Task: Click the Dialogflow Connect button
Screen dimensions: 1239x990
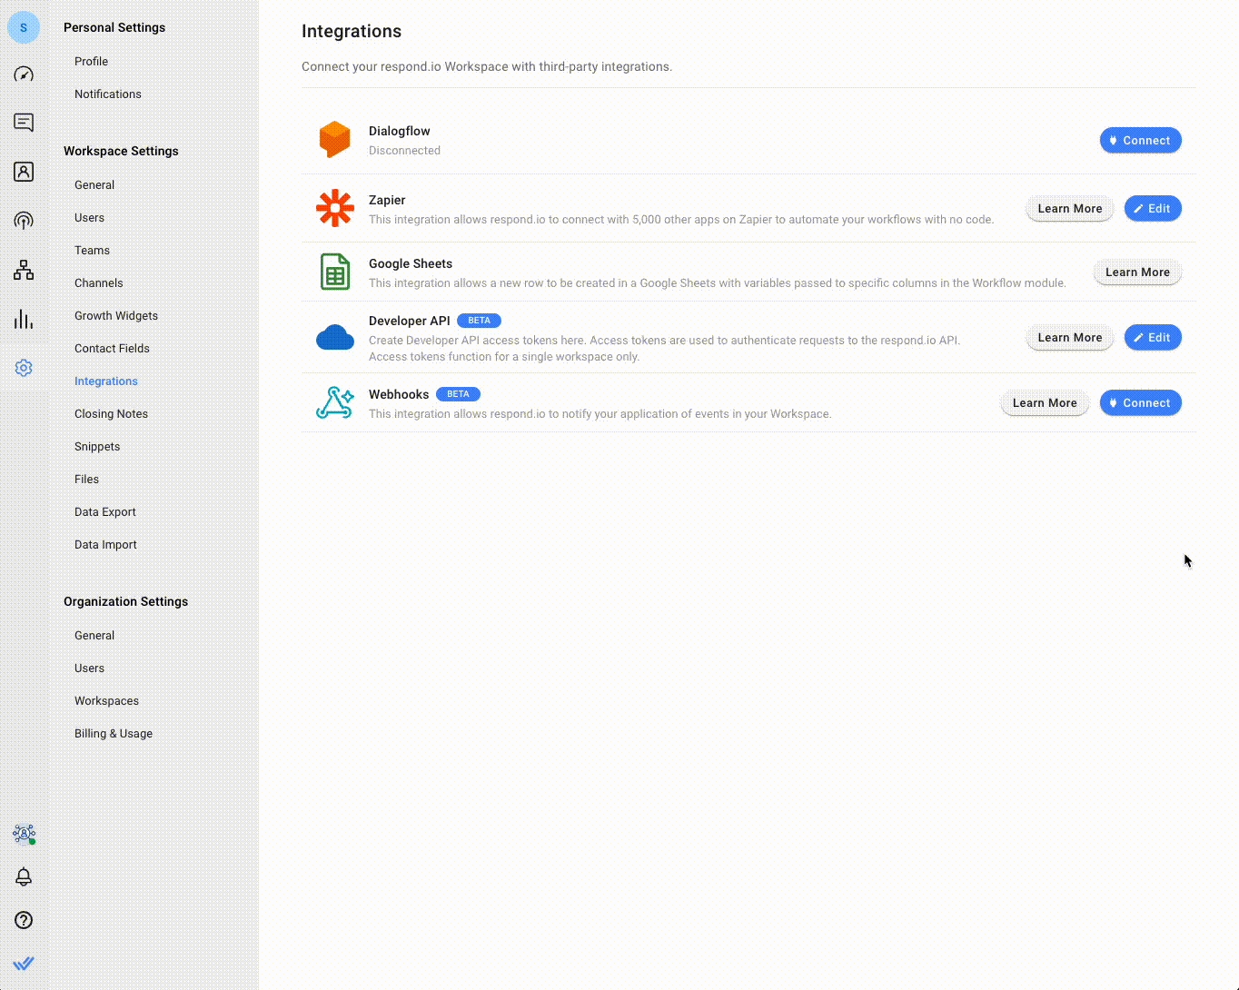Action: pyautogui.click(x=1140, y=141)
